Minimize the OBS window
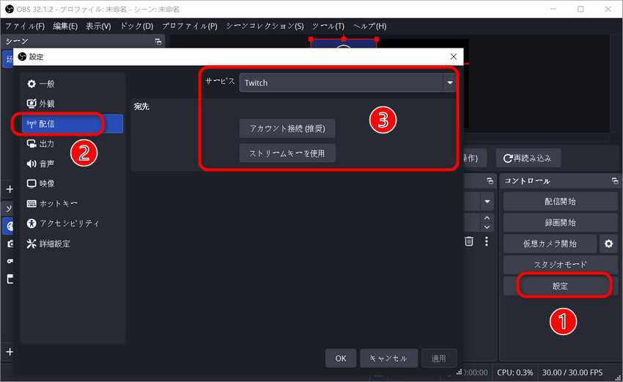623x382 pixels. click(553, 9)
